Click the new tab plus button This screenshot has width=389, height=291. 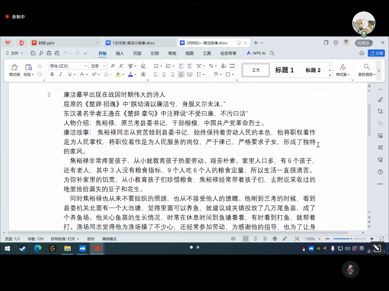256,43
